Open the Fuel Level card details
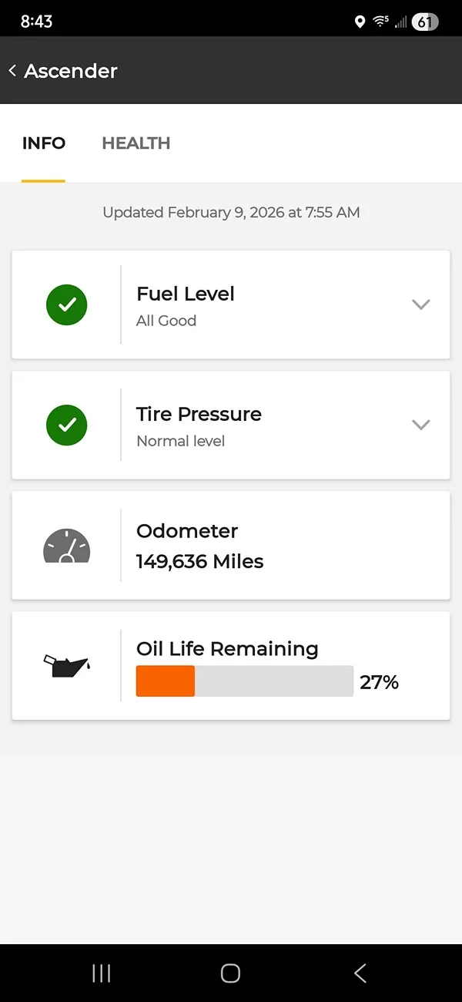Image resolution: width=462 pixels, height=1002 pixels. (231, 304)
